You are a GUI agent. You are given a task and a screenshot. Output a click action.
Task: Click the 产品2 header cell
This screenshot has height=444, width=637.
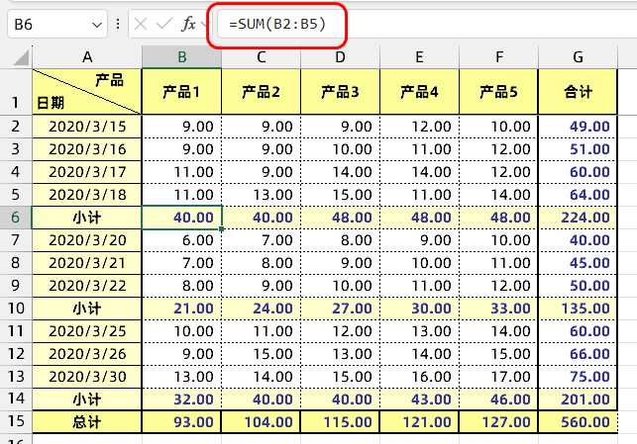[x=261, y=92]
